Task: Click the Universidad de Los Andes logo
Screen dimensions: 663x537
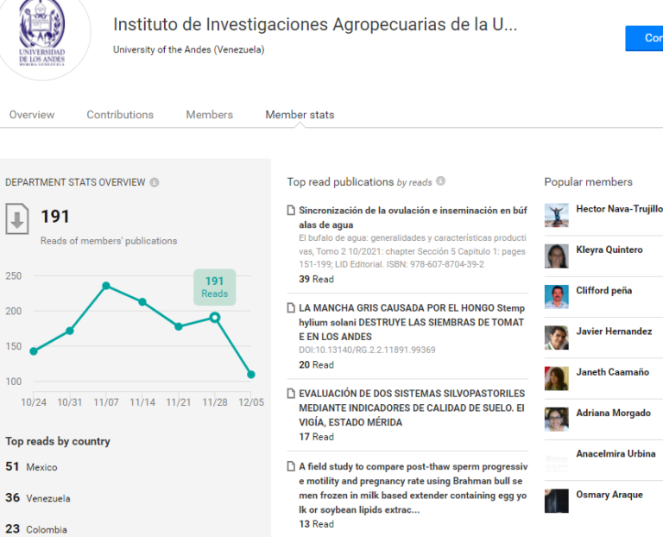Action: point(41,35)
